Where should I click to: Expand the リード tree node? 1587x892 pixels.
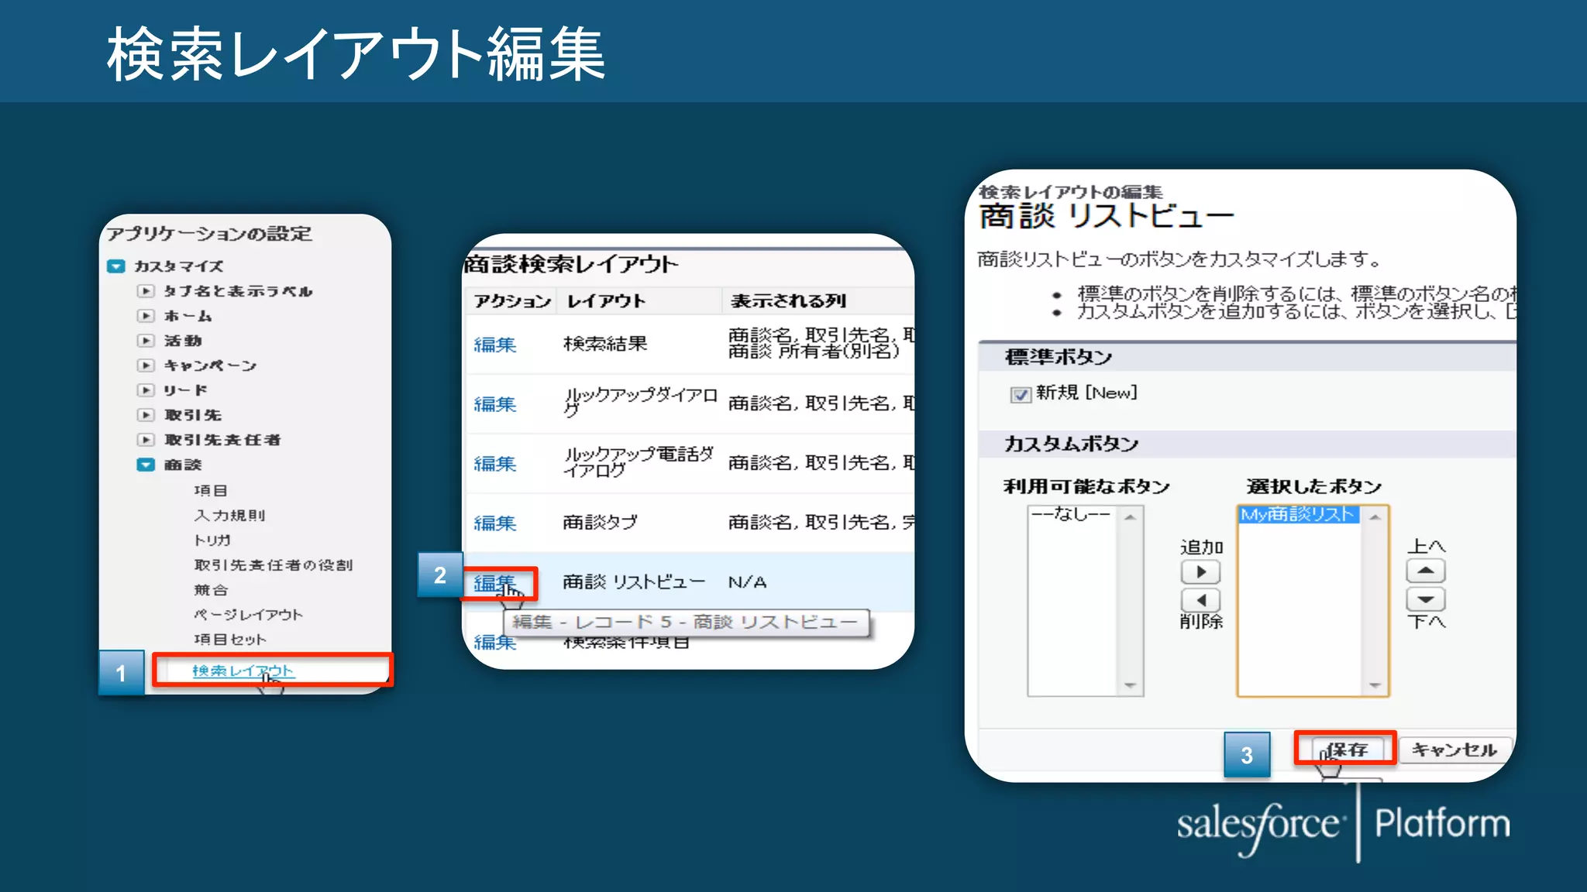click(x=146, y=390)
